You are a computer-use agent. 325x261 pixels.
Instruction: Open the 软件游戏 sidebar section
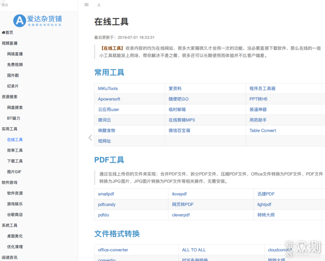[x=9, y=182]
